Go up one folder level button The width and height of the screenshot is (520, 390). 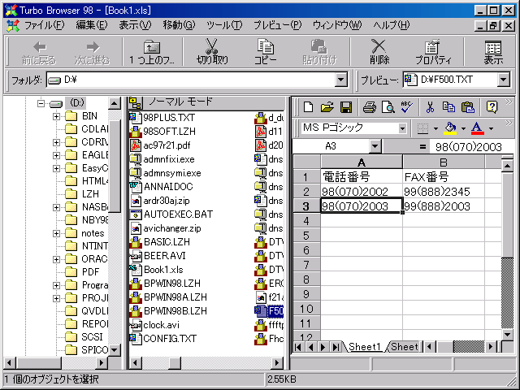[152, 52]
